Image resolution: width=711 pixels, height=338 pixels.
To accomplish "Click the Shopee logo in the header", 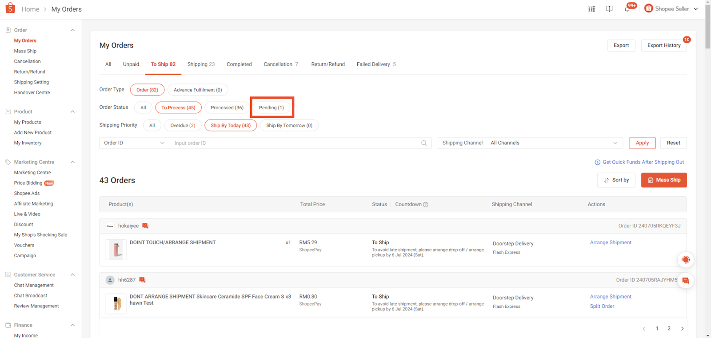I will [10, 8].
